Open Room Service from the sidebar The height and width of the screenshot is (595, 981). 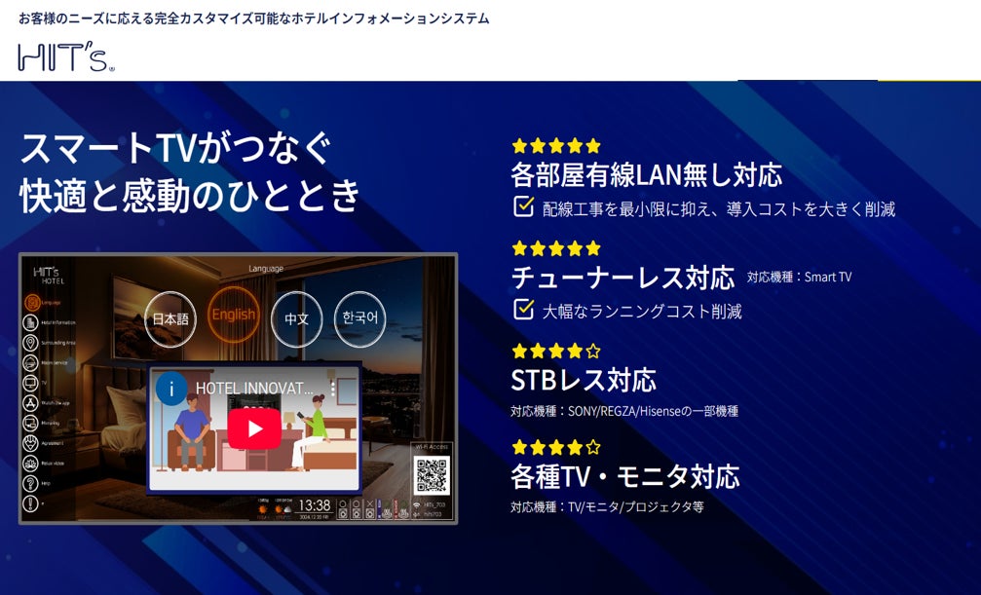pyautogui.click(x=30, y=363)
